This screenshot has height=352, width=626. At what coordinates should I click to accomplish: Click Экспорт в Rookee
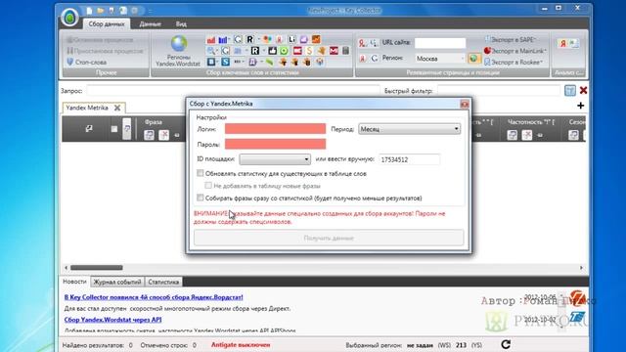(514, 62)
